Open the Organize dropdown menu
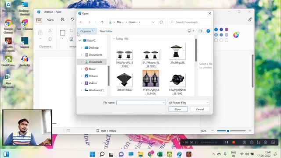The width and height of the screenshot is (281, 158). 87,31
